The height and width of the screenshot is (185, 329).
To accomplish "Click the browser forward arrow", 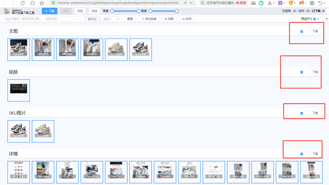I will 13,3.
